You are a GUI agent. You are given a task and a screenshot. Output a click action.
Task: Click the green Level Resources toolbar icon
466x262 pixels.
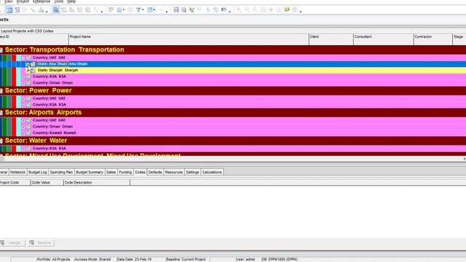pyautogui.click(x=191, y=9)
